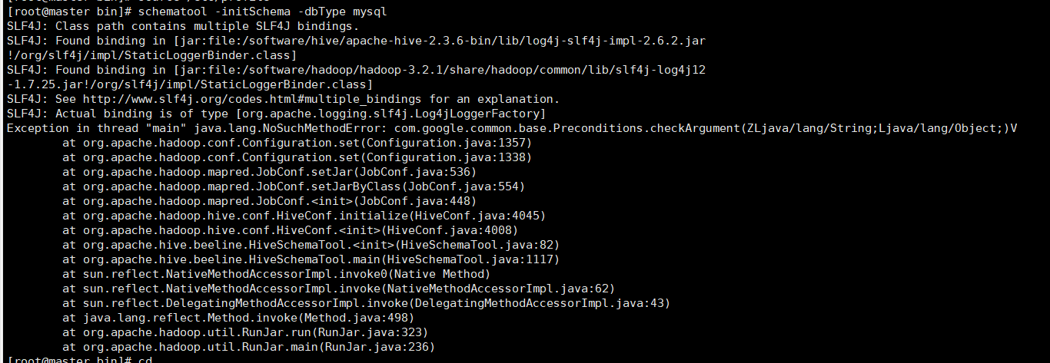The height and width of the screenshot is (363, 1050).
Task: Click the JobConf.java:448 init frame
Action: [430, 201]
